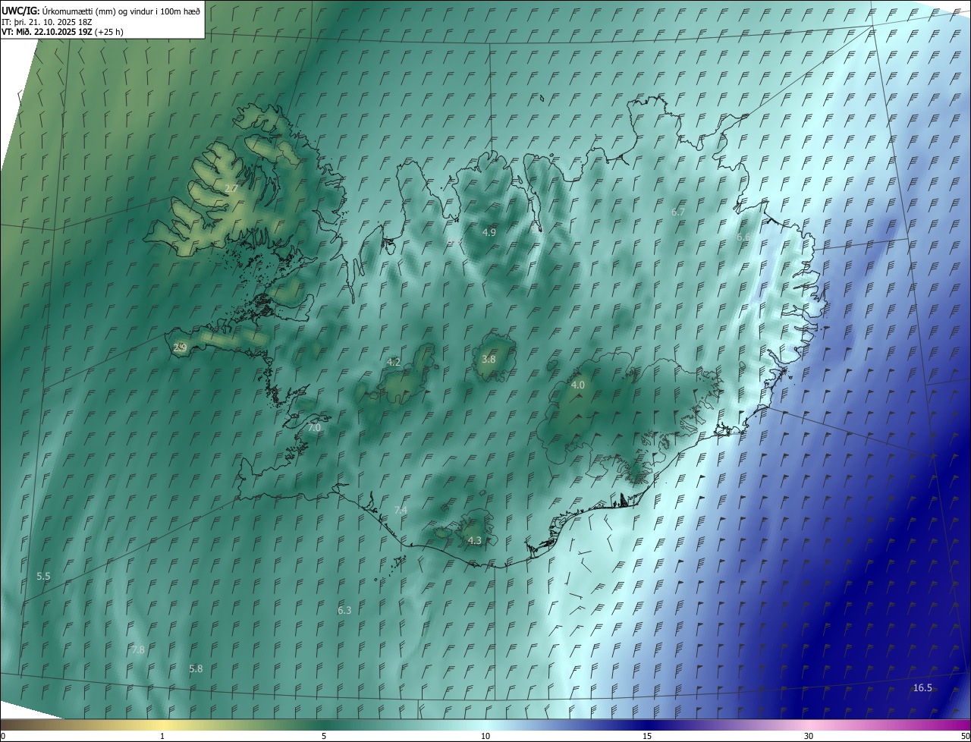Select the 2.9 value on the Snæfellsnes peninsula tip

click(181, 348)
